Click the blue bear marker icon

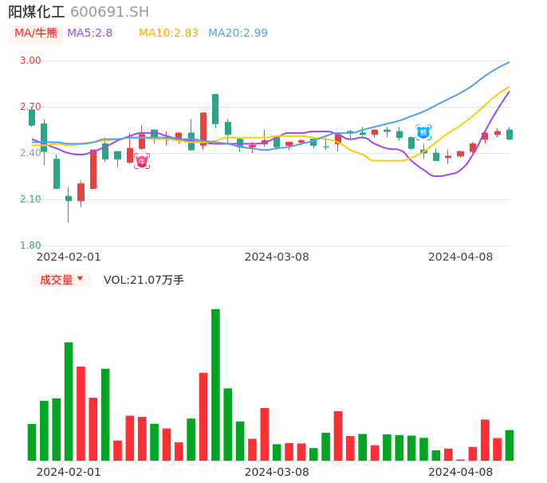(423, 132)
